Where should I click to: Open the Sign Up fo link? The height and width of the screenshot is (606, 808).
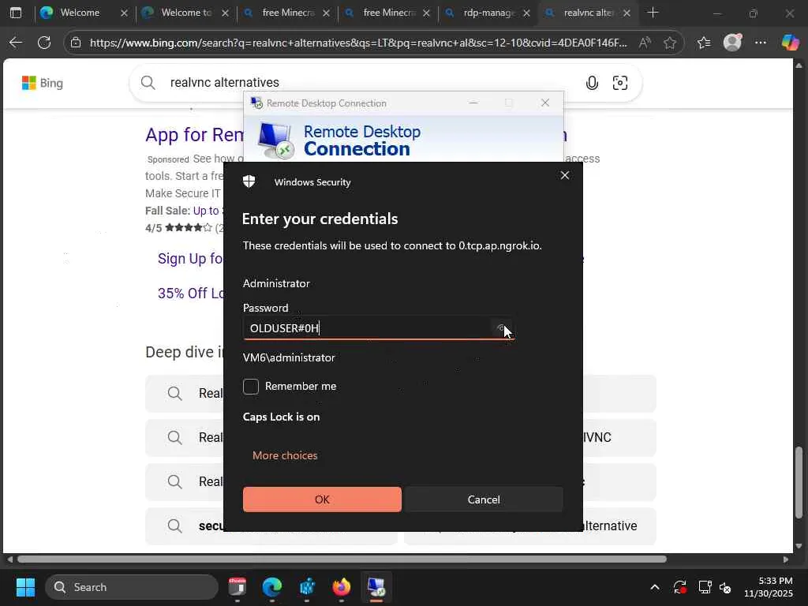click(190, 258)
